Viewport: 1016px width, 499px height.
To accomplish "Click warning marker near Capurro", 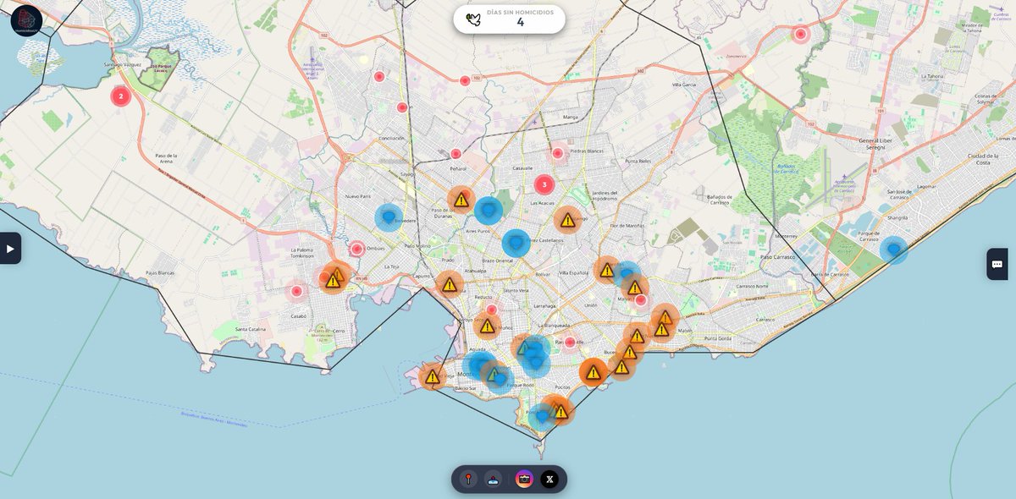I will (x=450, y=285).
